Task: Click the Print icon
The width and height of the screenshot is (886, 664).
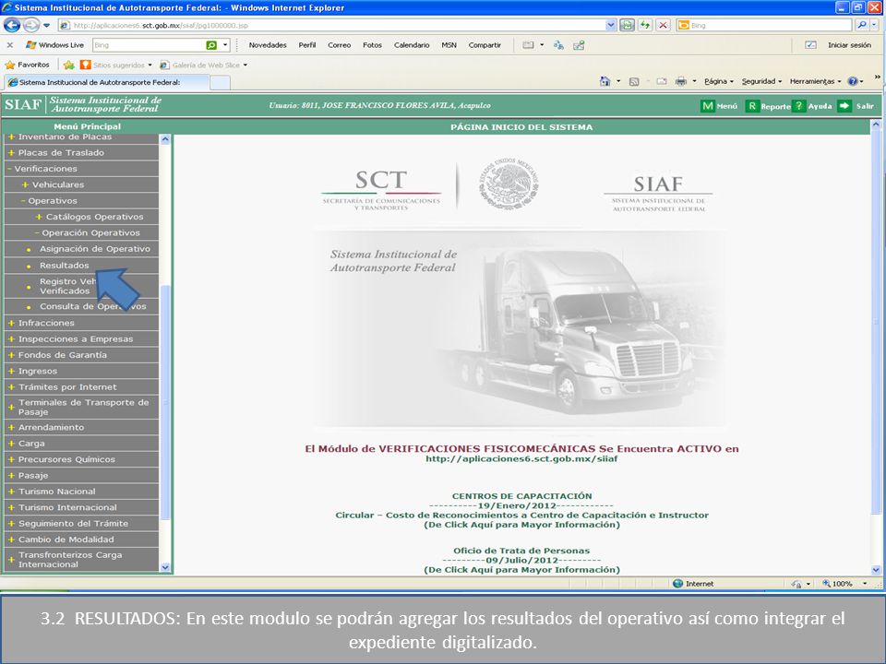Action: pyautogui.click(x=681, y=81)
